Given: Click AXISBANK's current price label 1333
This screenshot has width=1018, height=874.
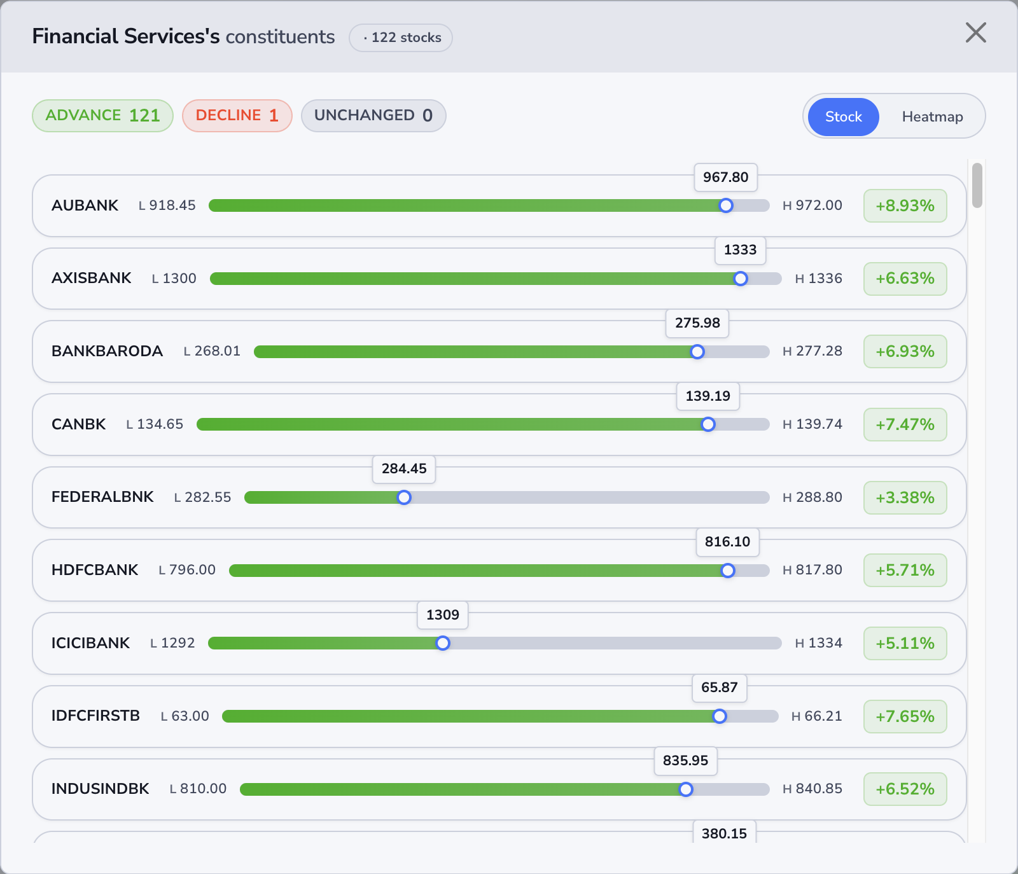Looking at the screenshot, I should coord(740,251).
